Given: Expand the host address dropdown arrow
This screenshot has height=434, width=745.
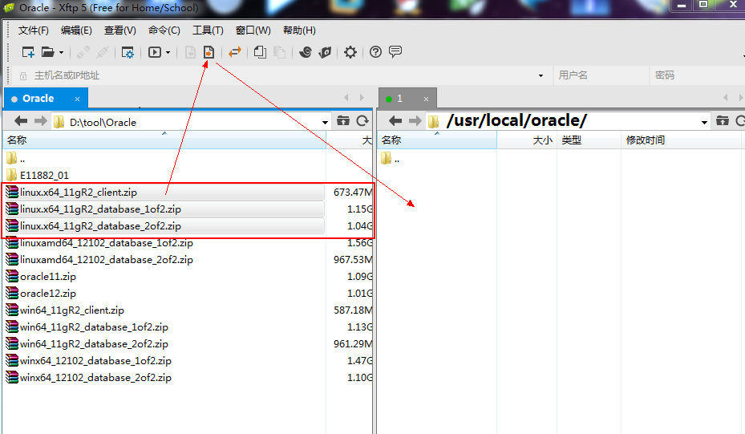Looking at the screenshot, I should (x=541, y=75).
